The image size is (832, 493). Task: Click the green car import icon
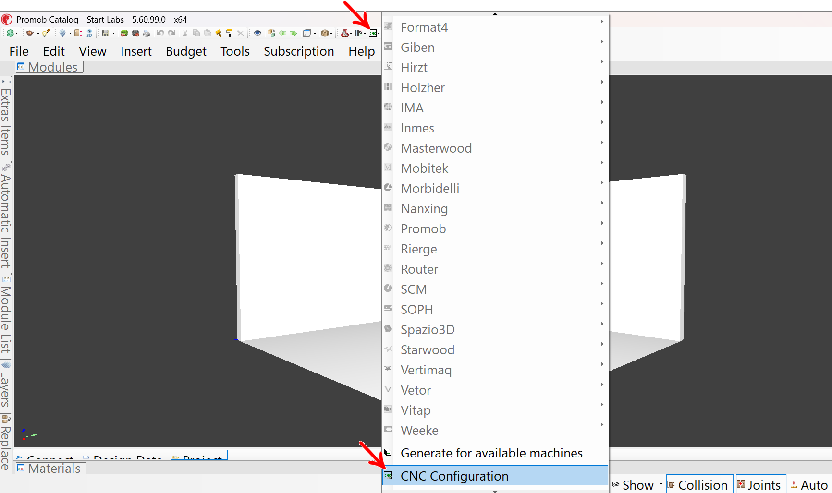(x=124, y=33)
